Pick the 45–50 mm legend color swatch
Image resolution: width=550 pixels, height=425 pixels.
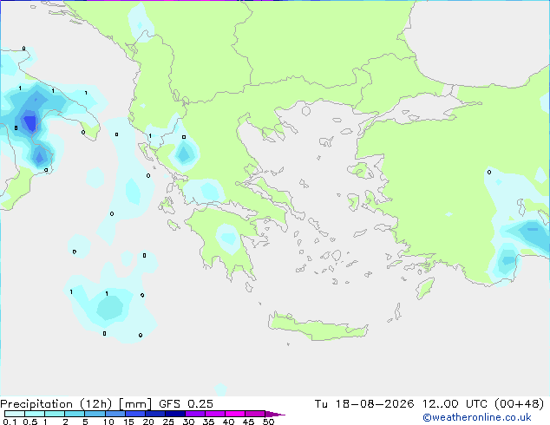(x=255, y=414)
